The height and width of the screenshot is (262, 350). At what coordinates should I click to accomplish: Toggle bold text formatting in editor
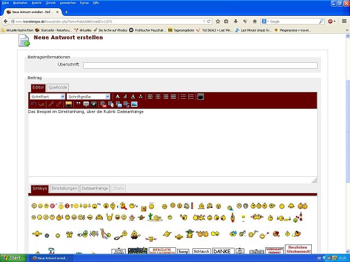tap(118, 97)
